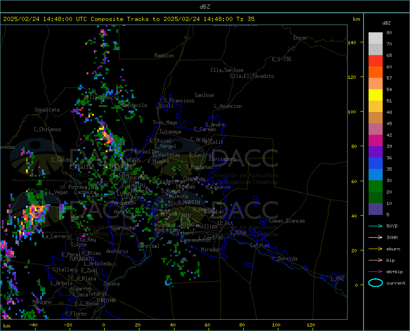Screen dimensions: 410x331
Task: Click the '140' tick on right axis
Action: pos(352,42)
